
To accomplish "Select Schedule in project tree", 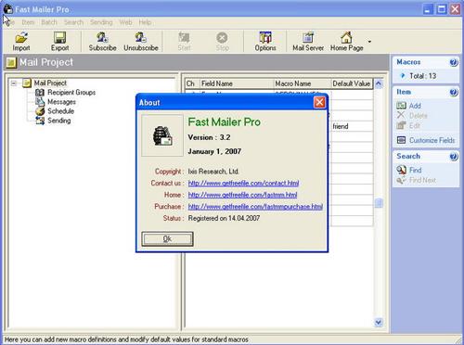I will (x=60, y=111).
